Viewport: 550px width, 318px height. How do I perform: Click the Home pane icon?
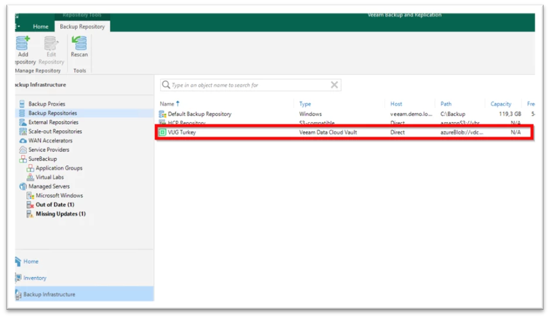pyautogui.click(x=18, y=261)
